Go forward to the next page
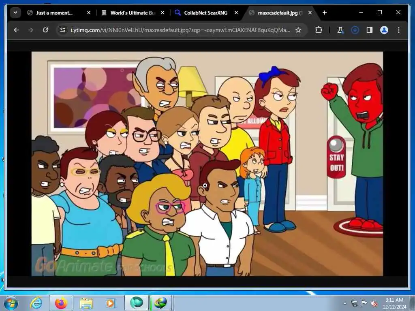Screen dimensions: 415x311 point(31,30)
